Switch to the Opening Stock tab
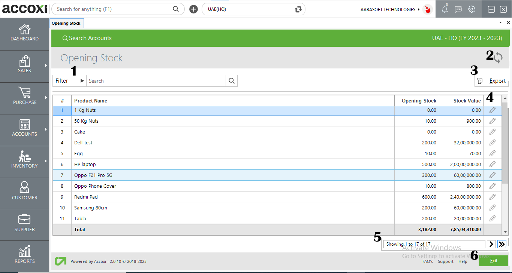This screenshot has width=512, height=273. [x=66, y=23]
